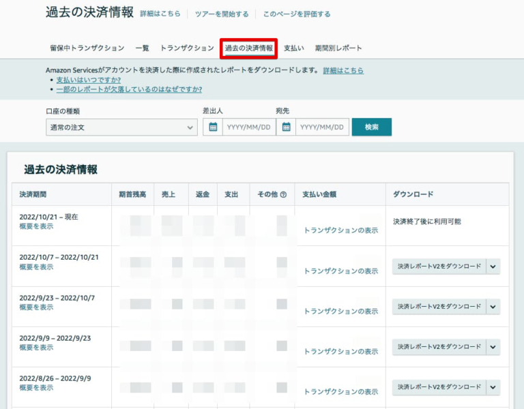The image size is (524, 409).
Task: Open the 宛先 calendar picker icon
Action: 286,127
